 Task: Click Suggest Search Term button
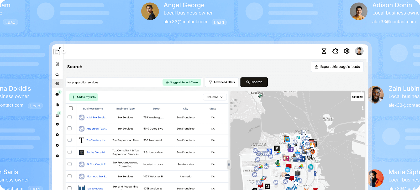182,82
